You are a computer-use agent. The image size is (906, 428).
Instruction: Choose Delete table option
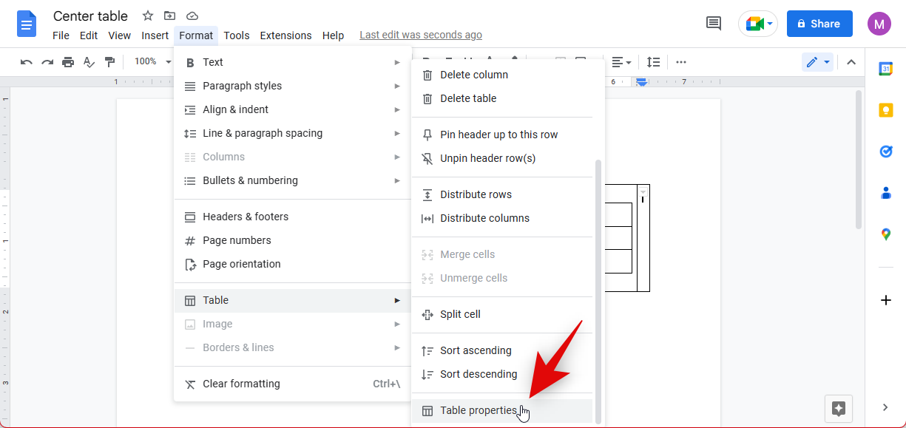click(x=468, y=98)
